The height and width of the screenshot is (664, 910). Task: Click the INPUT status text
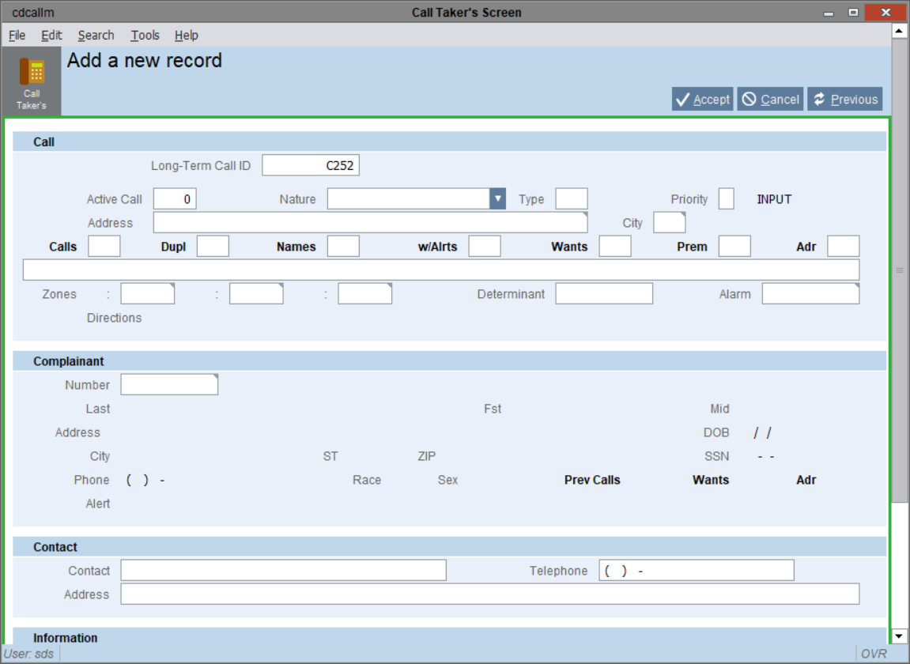pos(773,199)
